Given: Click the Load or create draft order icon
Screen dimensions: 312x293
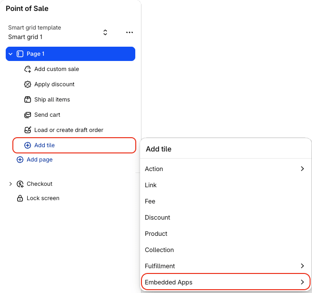Looking at the screenshot, I should [28, 130].
